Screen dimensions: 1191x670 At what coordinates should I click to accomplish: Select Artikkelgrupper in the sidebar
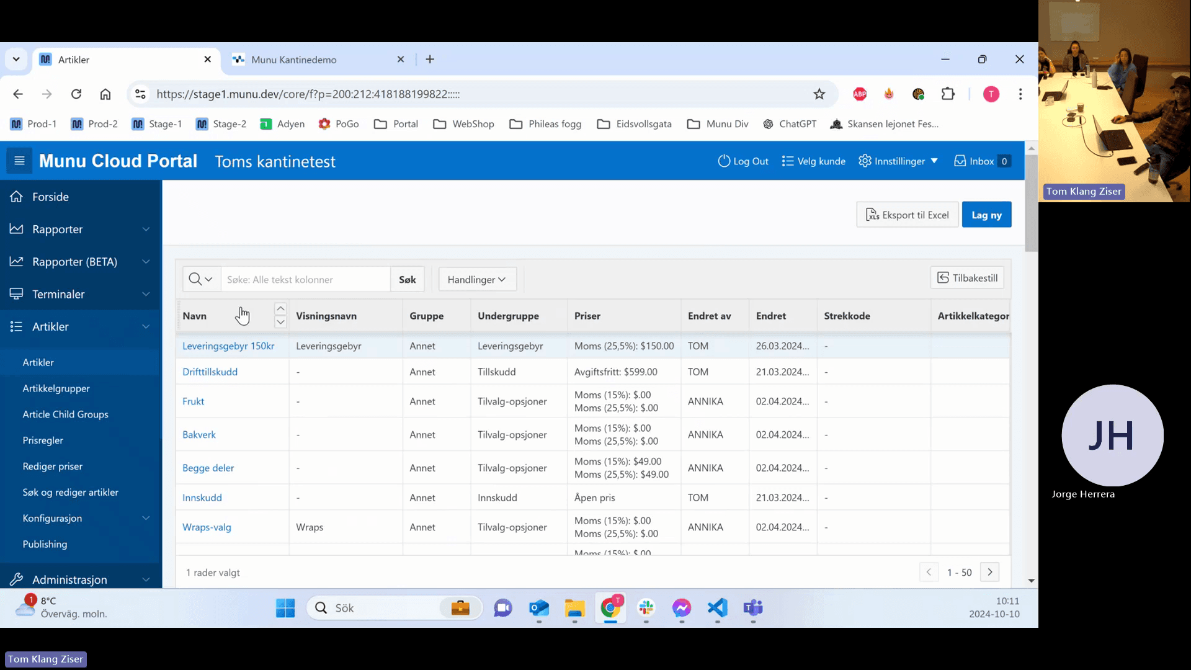click(56, 388)
